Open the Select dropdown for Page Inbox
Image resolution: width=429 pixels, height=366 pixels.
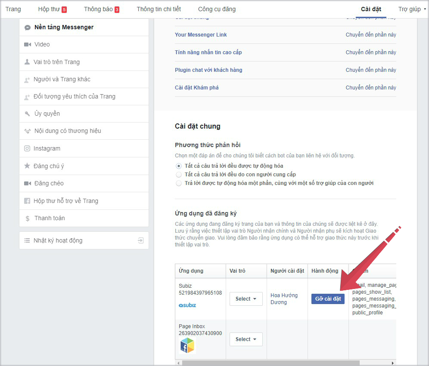tap(246, 339)
